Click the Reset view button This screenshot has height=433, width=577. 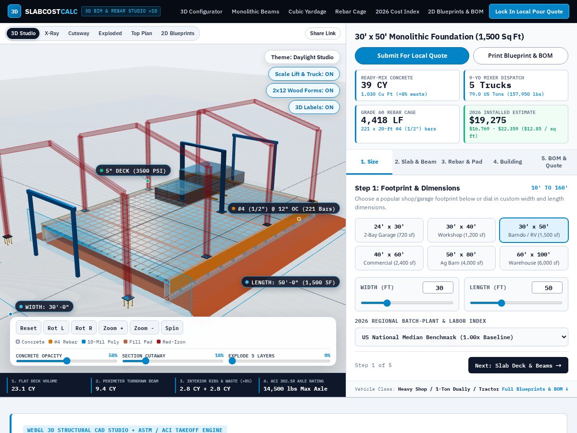(x=28, y=328)
